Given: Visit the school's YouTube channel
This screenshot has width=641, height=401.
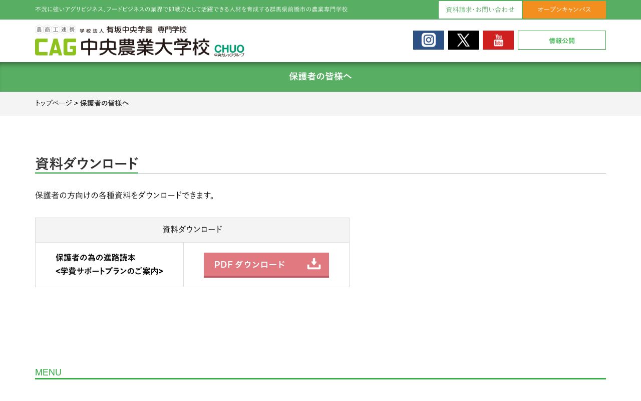Looking at the screenshot, I should tap(498, 40).
